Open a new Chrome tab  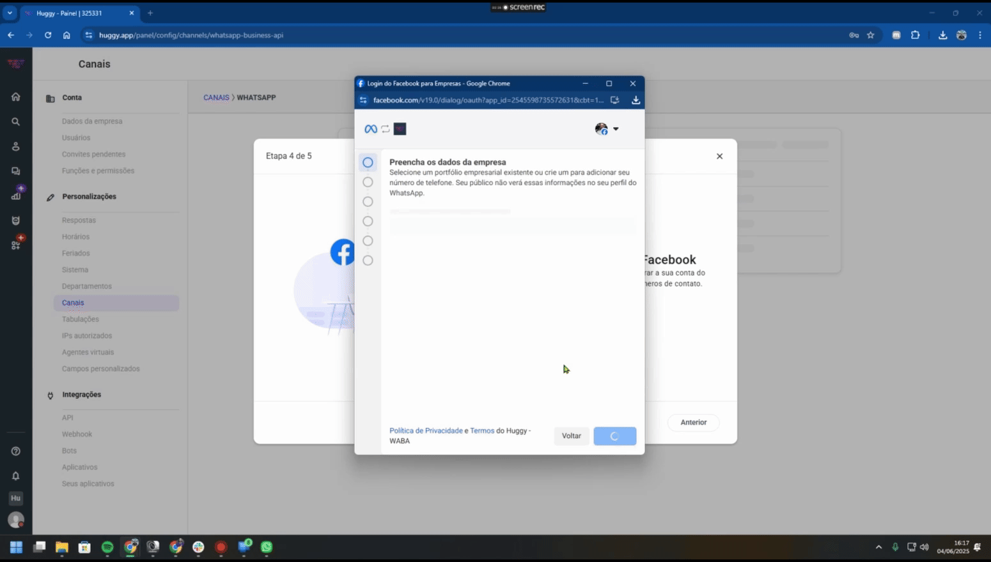pyautogui.click(x=150, y=13)
